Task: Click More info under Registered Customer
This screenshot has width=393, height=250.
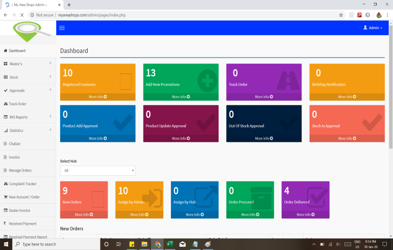Action: [98, 97]
